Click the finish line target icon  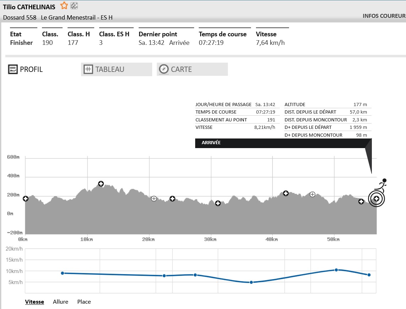(x=376, y=198)
